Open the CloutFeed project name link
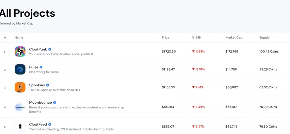290x134 pixels. (38, 124)
